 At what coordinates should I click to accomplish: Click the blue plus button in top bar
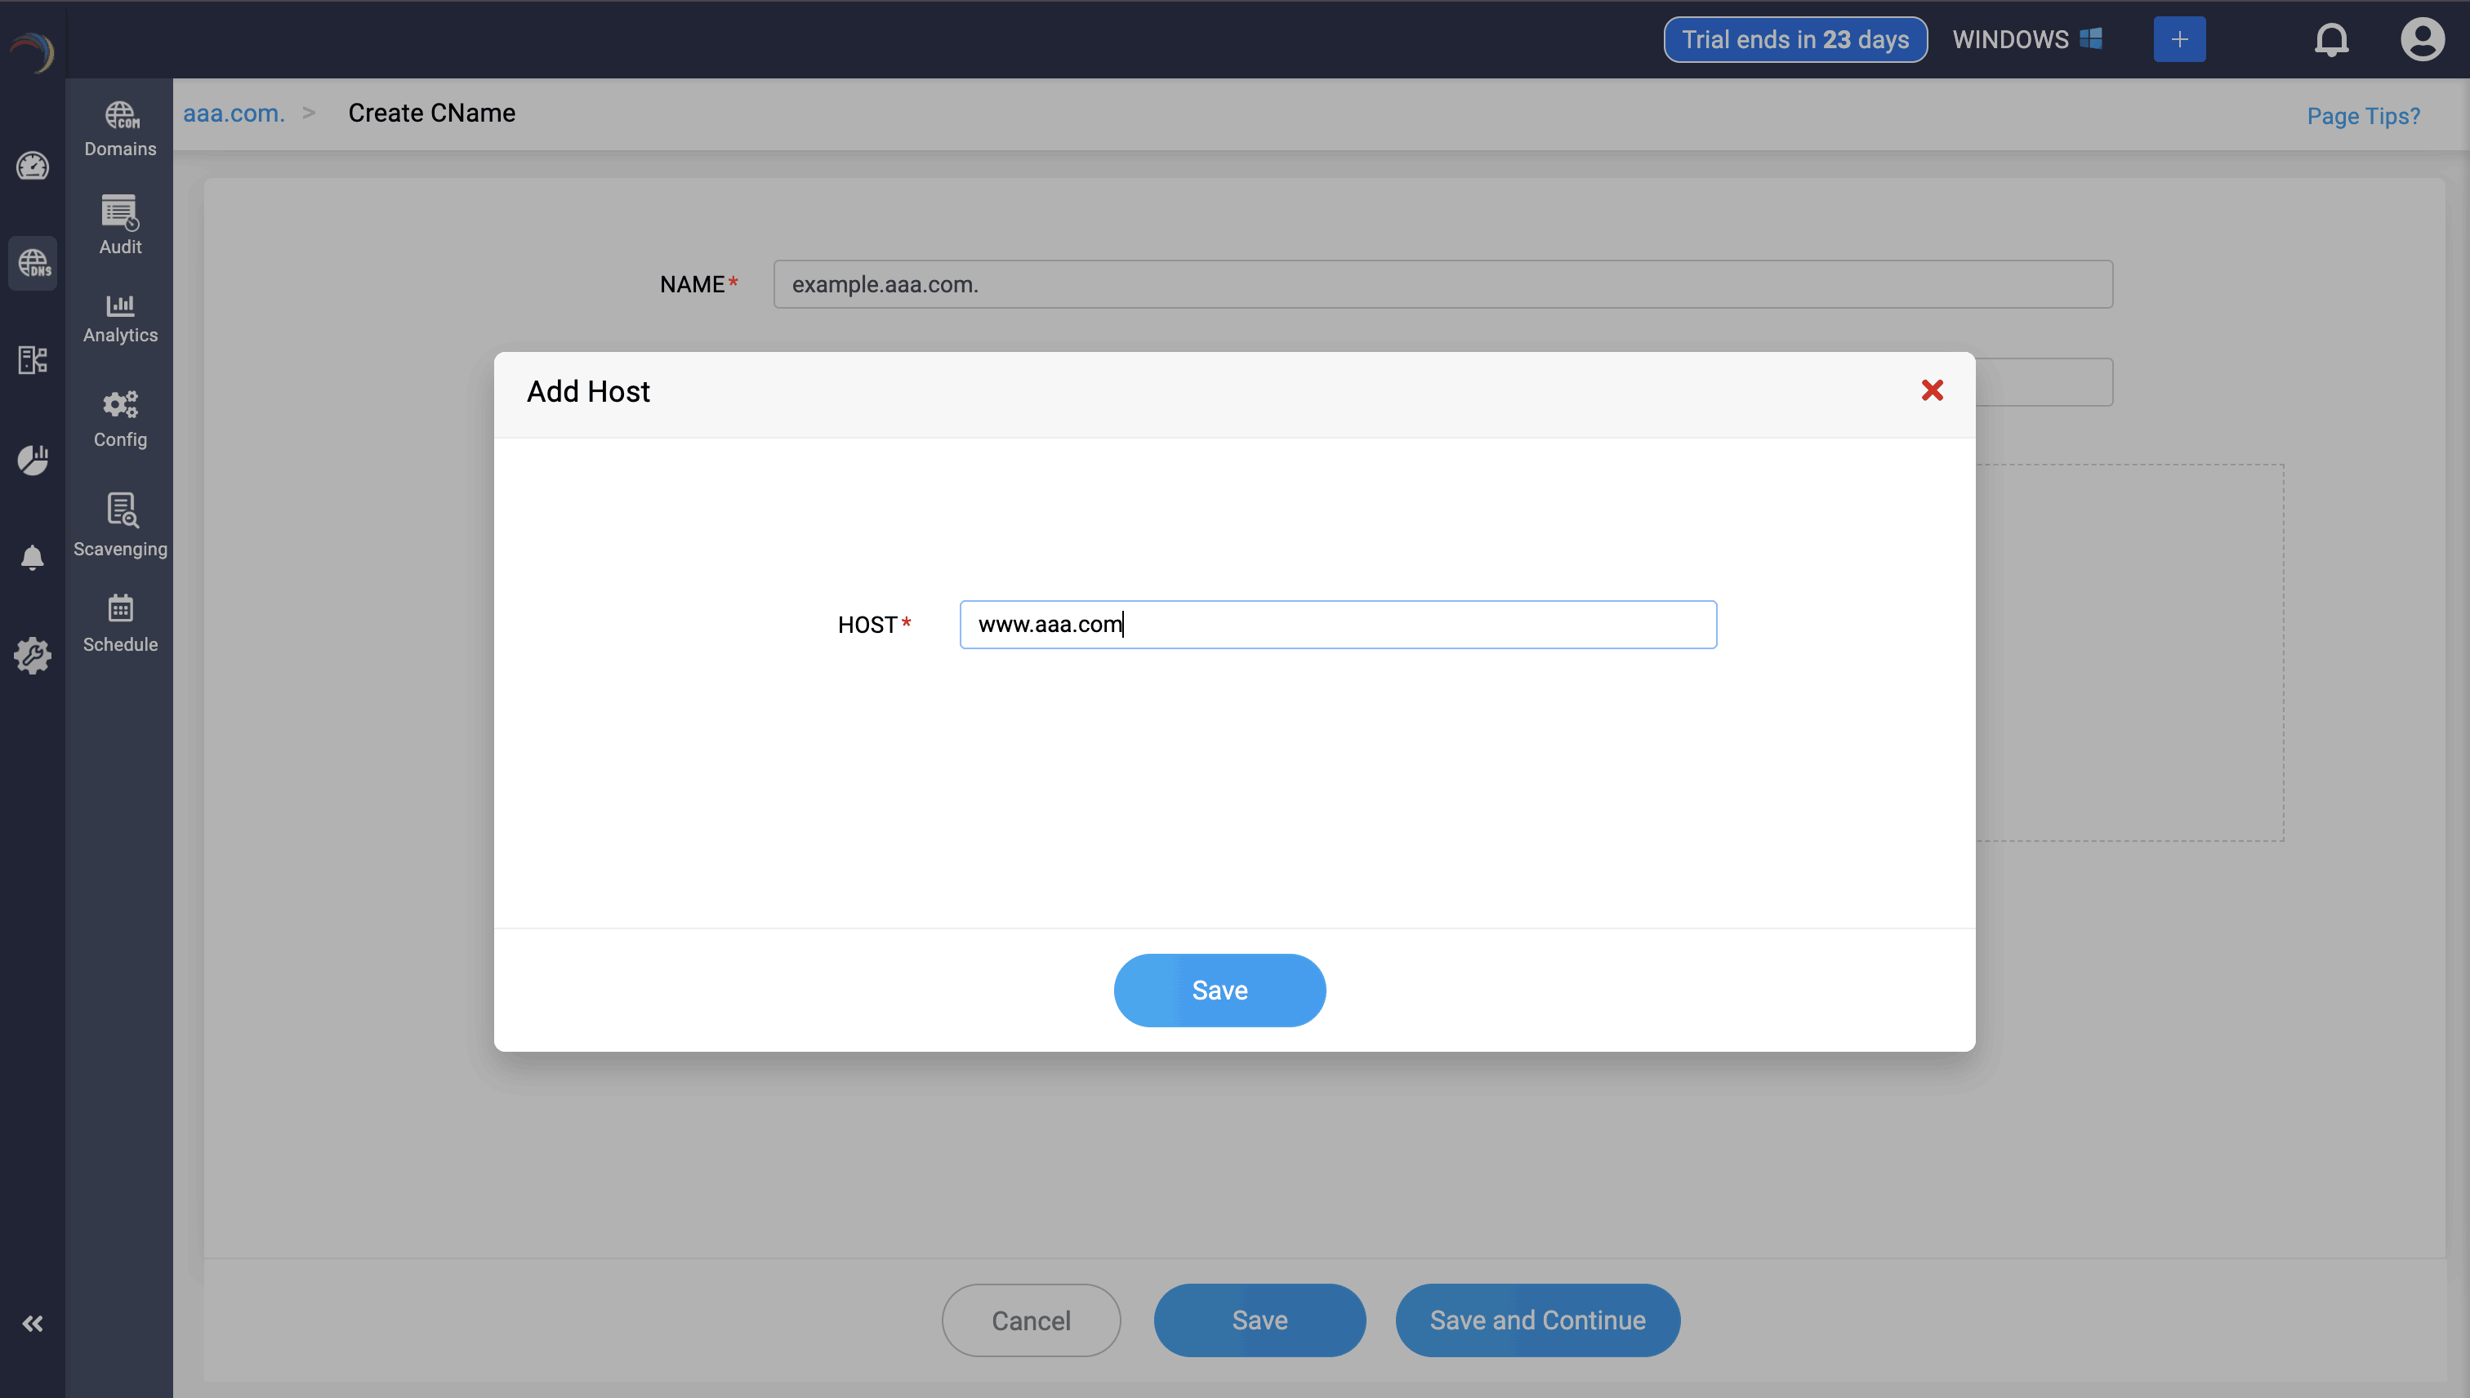[2179, 39]
